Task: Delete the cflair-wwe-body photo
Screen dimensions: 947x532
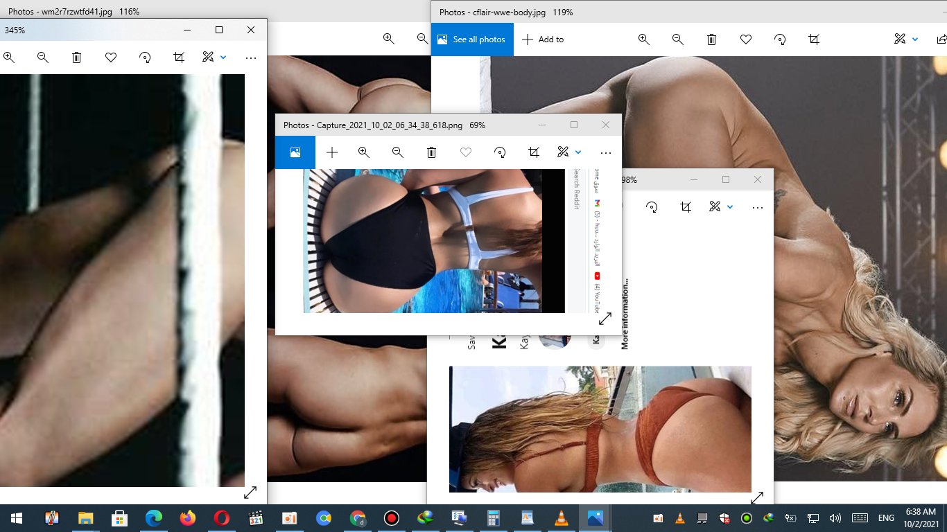Action: coord(711,39)
